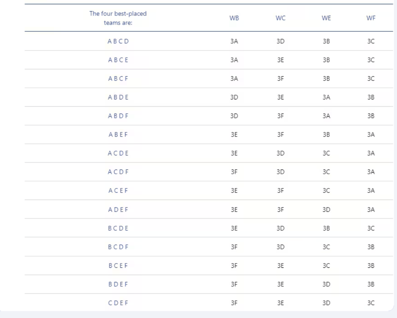Click the A B C F combination
Viewport: 397px width, 318px height.
[x=118, y=78]
